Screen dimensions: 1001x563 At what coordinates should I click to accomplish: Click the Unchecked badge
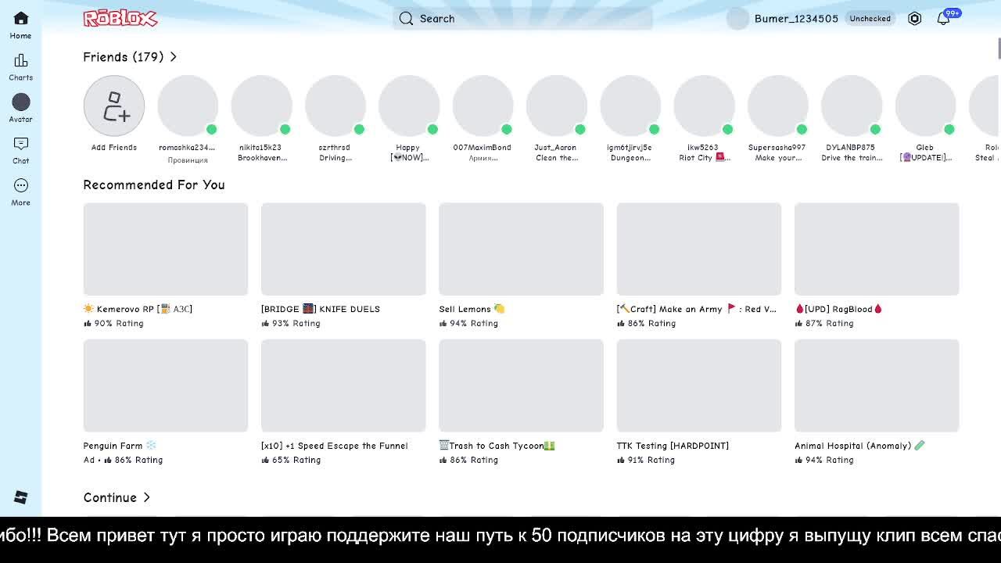(870, 19)
